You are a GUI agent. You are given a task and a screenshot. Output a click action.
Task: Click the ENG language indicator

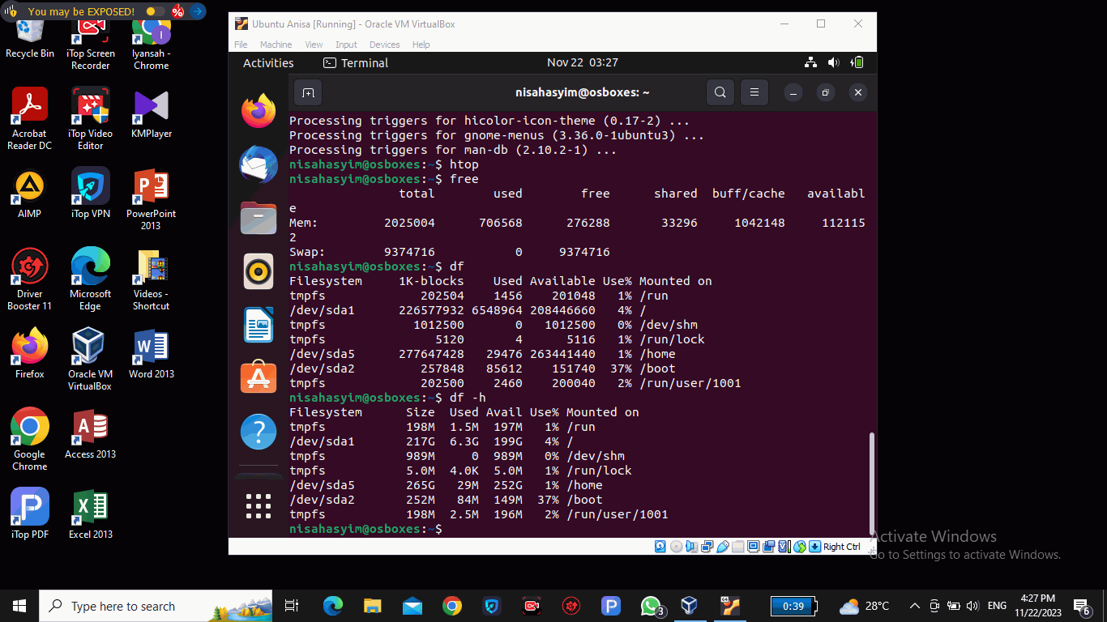(997, 606)
